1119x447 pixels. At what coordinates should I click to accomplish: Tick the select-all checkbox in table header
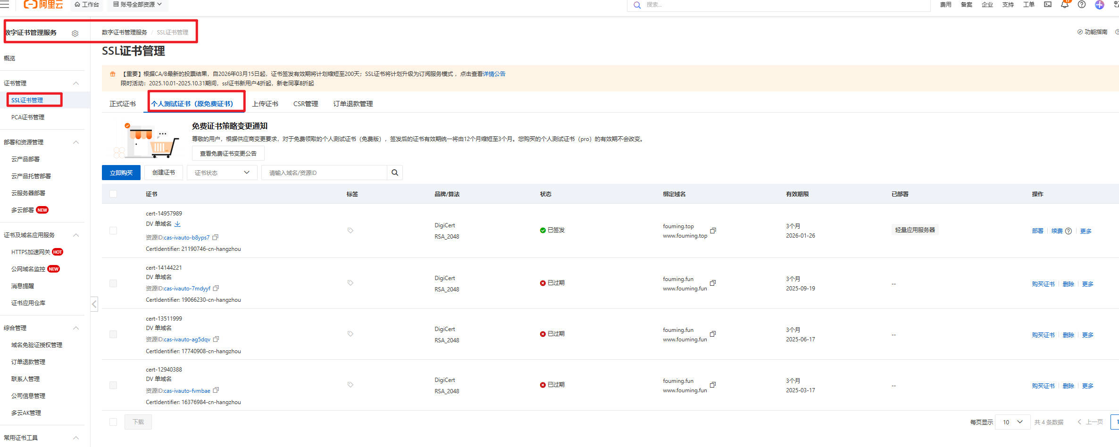pyautogui.click(x=113, y=194)
